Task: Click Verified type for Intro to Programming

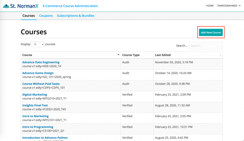Action: point(127,127)
